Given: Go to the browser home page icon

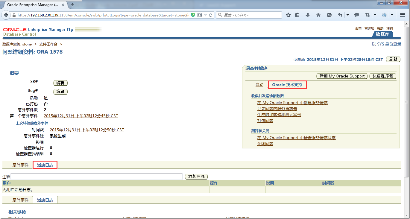Looking at the screenshot, I should coord(318,15).
